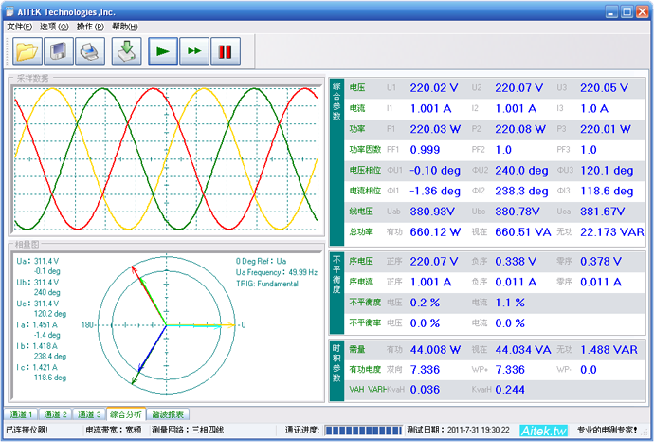The height and width of the screenshot is (442, 654).
Task: Click the 通讯进度 progress bar
Action: 362,431
